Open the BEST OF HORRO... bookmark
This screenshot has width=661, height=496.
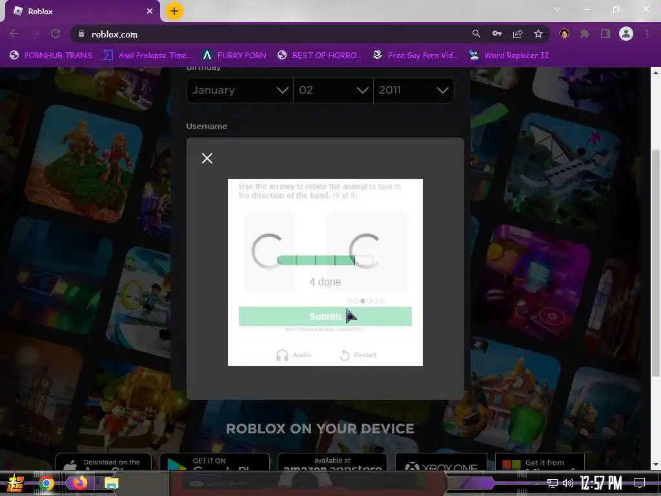(320, 56)
